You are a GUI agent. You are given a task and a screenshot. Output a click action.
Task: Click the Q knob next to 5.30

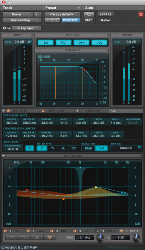coord(136,237)
